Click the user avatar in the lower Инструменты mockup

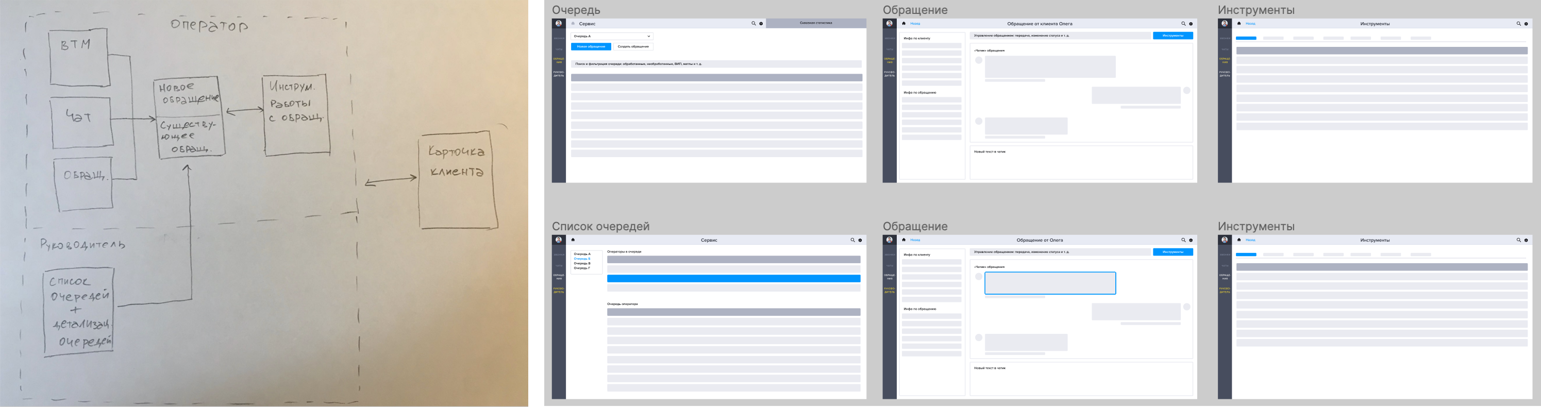[1225, 240]
